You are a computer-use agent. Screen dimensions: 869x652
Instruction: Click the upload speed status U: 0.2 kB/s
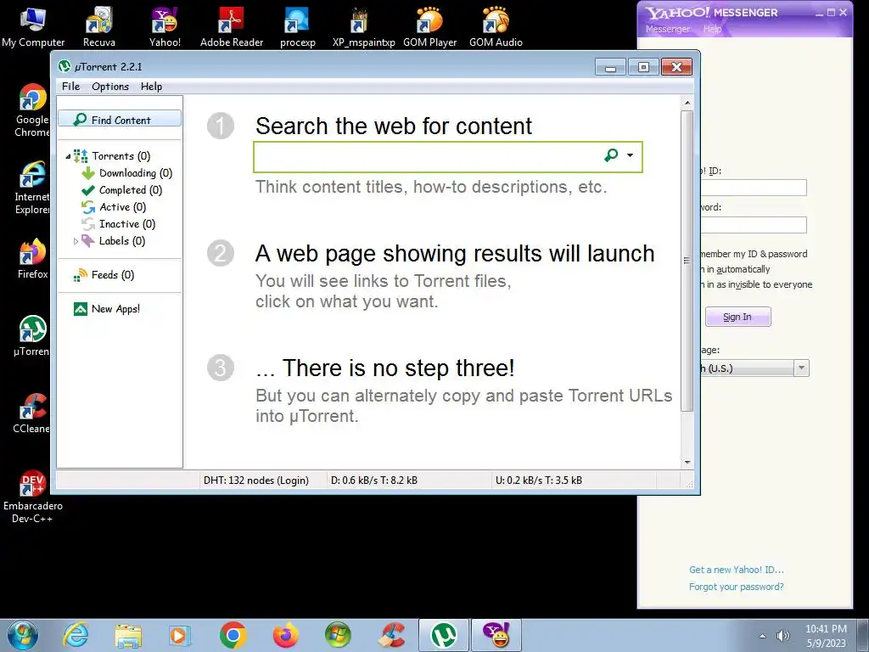tap(539, 481)
